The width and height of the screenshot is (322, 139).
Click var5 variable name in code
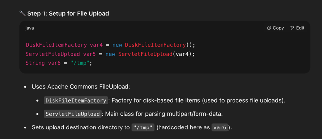pyautogui.click(x=89, y=54)
